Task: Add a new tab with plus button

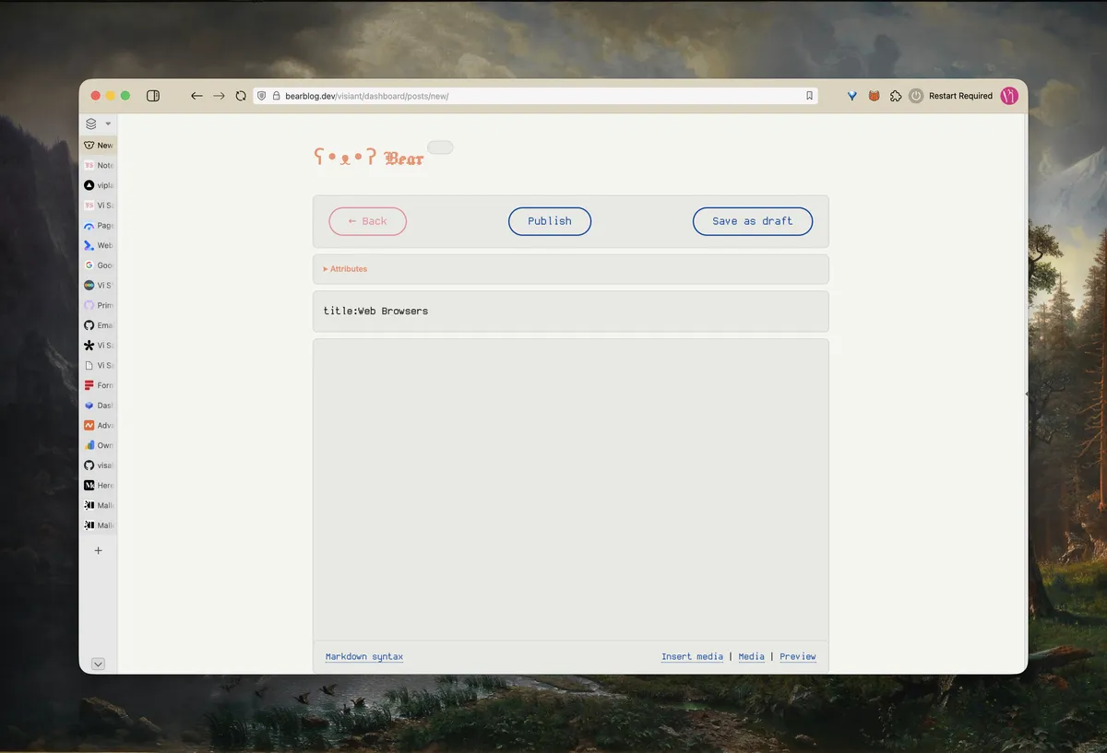Action: coord(99,550)
